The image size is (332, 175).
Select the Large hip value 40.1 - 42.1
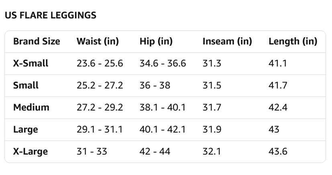pos(163,129)
